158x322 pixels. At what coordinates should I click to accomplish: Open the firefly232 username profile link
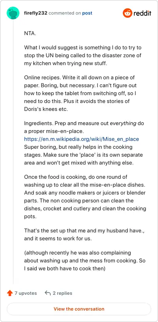click(x=36, y=13)
